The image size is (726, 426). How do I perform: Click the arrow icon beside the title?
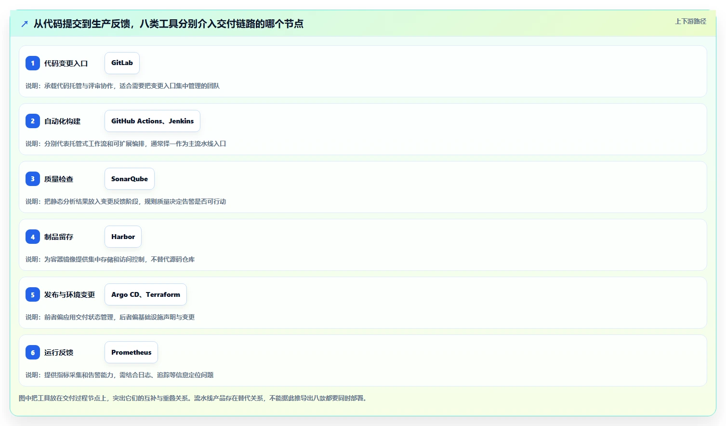click(x=25, y=24)
